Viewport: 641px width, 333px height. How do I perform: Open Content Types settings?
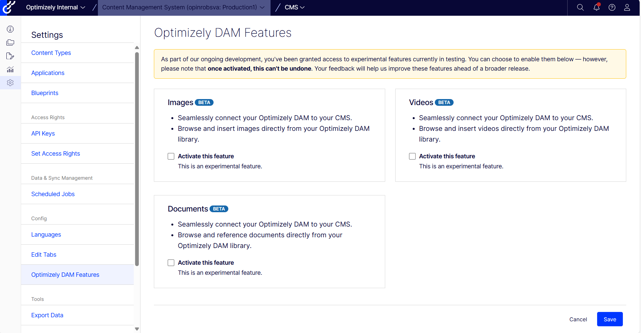tap(51, 53)
